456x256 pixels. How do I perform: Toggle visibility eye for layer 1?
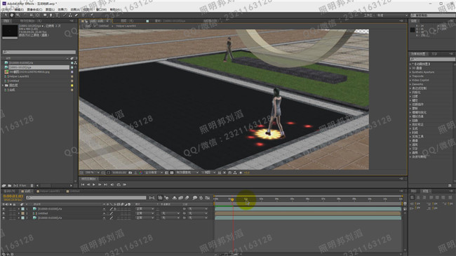(x=4, y=209)
